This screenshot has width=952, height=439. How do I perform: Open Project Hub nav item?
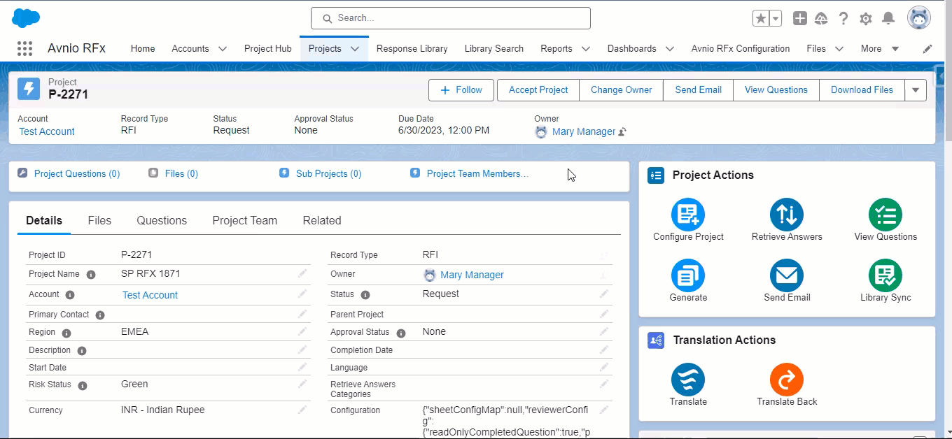click(267, 49)
